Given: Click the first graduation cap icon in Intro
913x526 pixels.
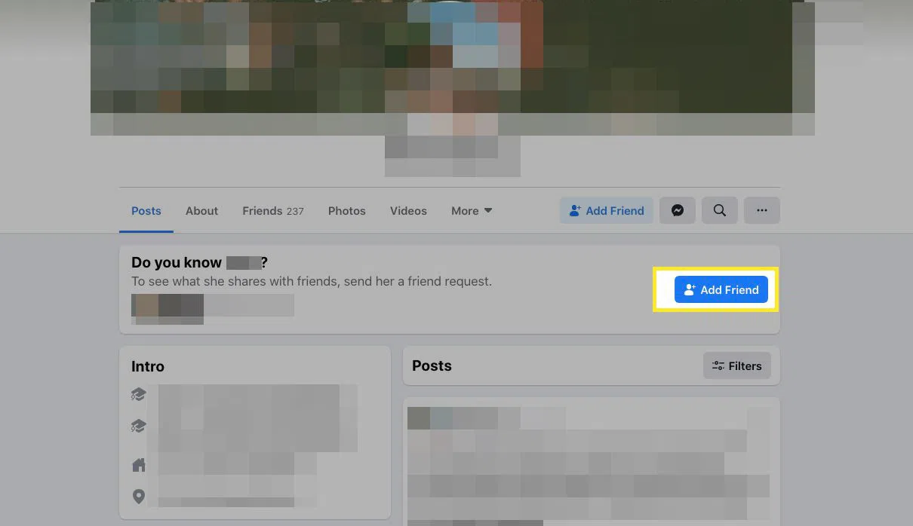Looking at the screenshot, I should click(x=138, y=394).
